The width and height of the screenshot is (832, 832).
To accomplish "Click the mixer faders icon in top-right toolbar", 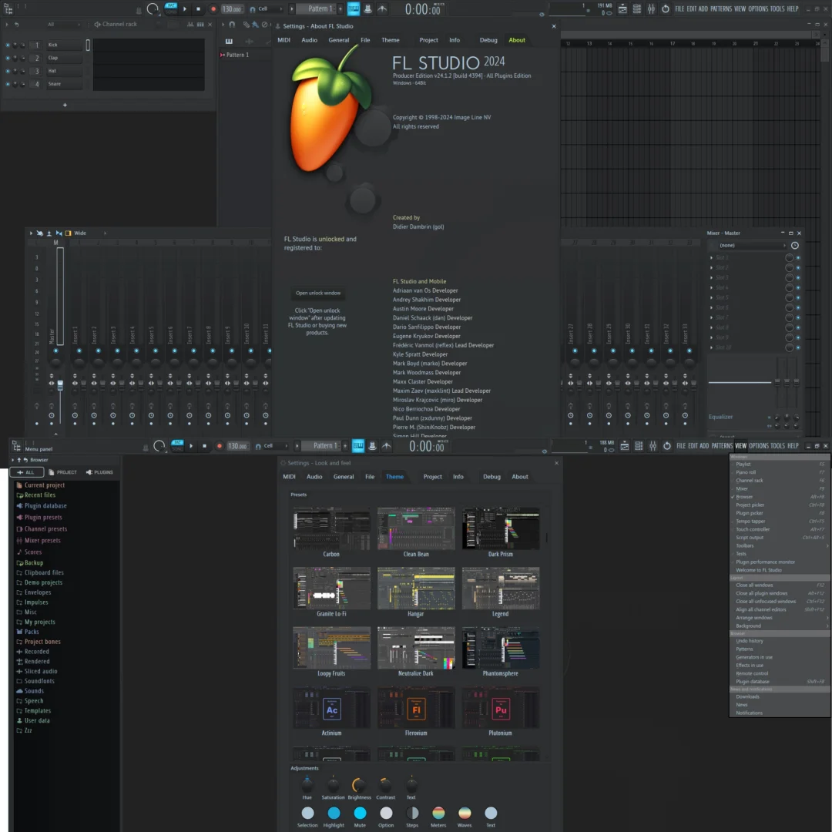I will 651,8.
